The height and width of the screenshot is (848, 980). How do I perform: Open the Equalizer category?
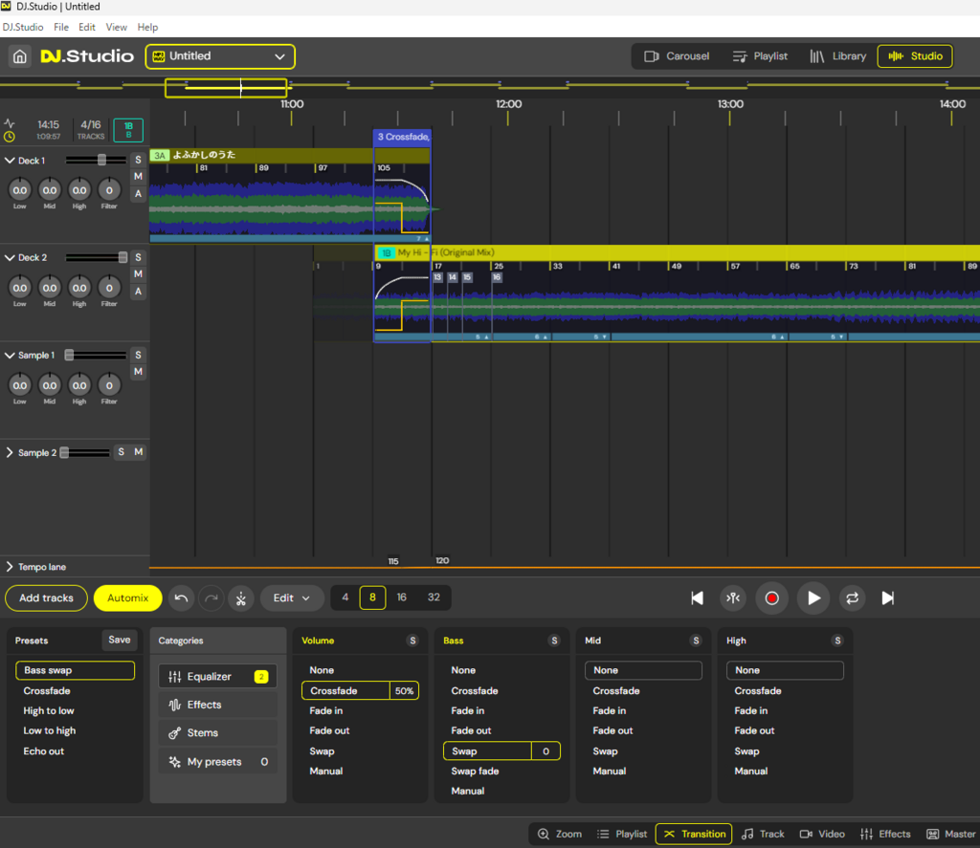click(x=217, y=677)
